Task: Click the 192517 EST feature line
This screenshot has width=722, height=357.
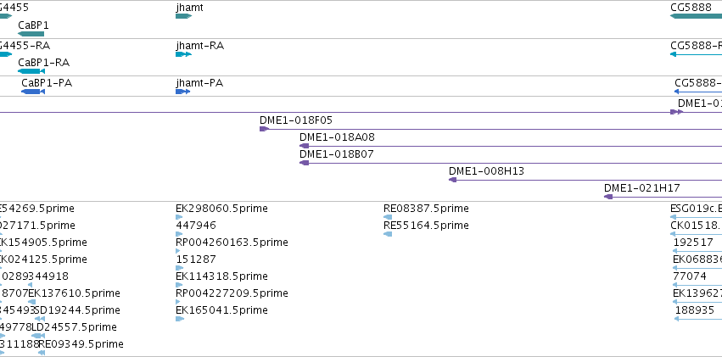Action: coord(697,251)
